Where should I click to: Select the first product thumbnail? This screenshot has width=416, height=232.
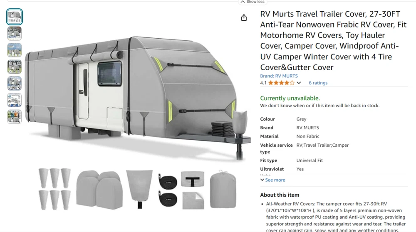point(14,17)
